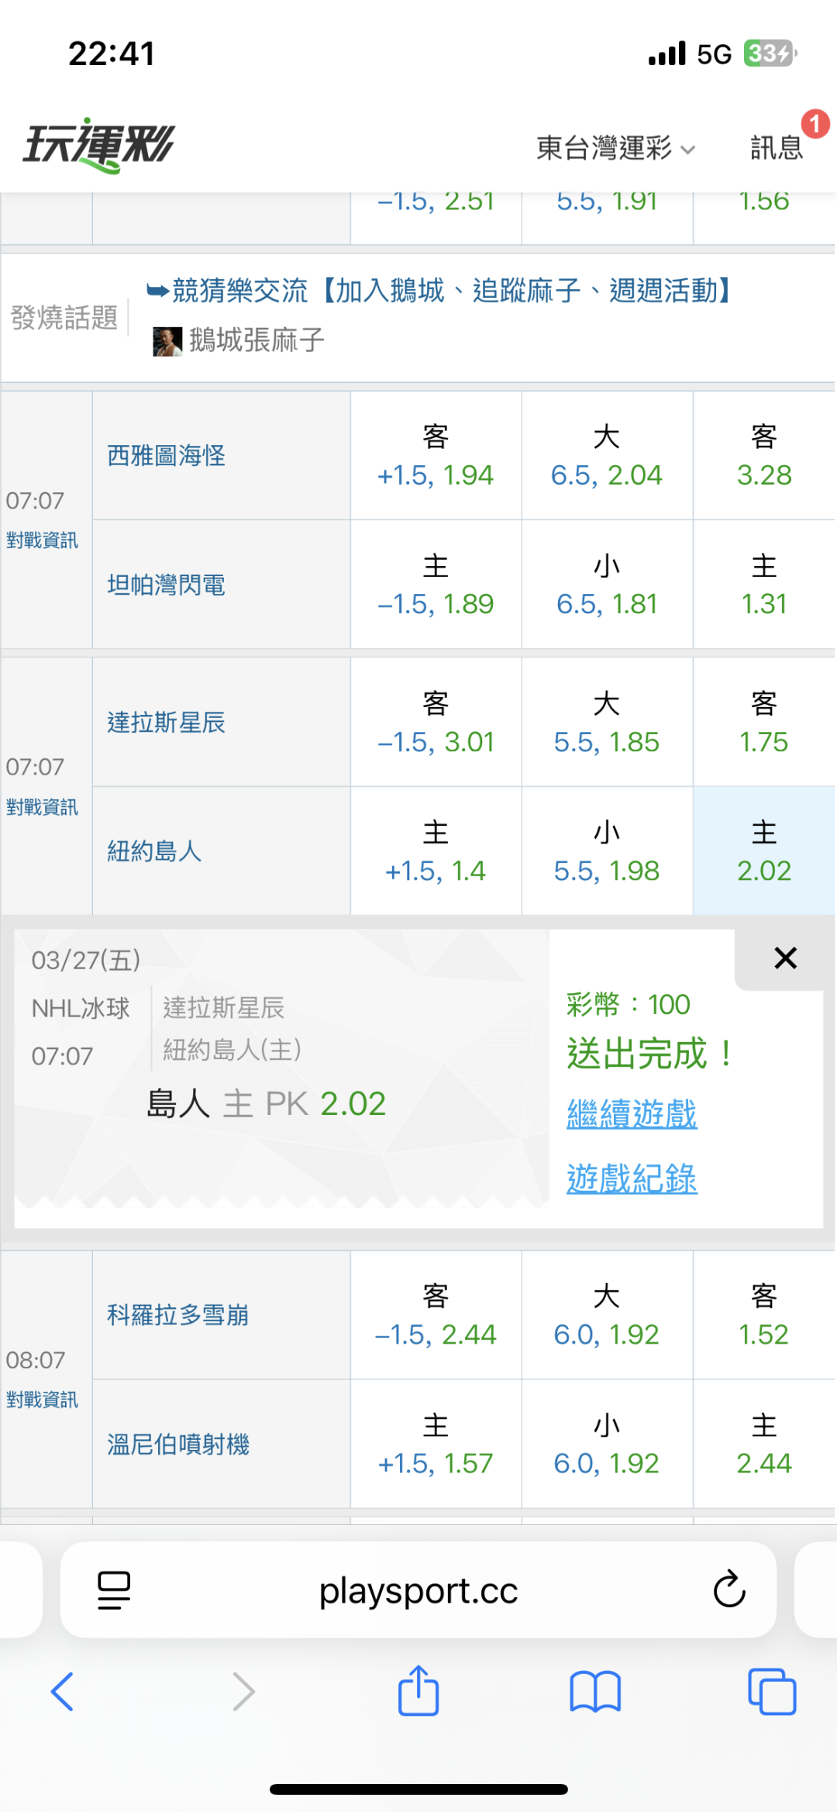This screenshot has width=837, height=1812.
Task: Select 坦帕灣閃電 home spread -1.5, 1.89
Action: click(436, 585)
